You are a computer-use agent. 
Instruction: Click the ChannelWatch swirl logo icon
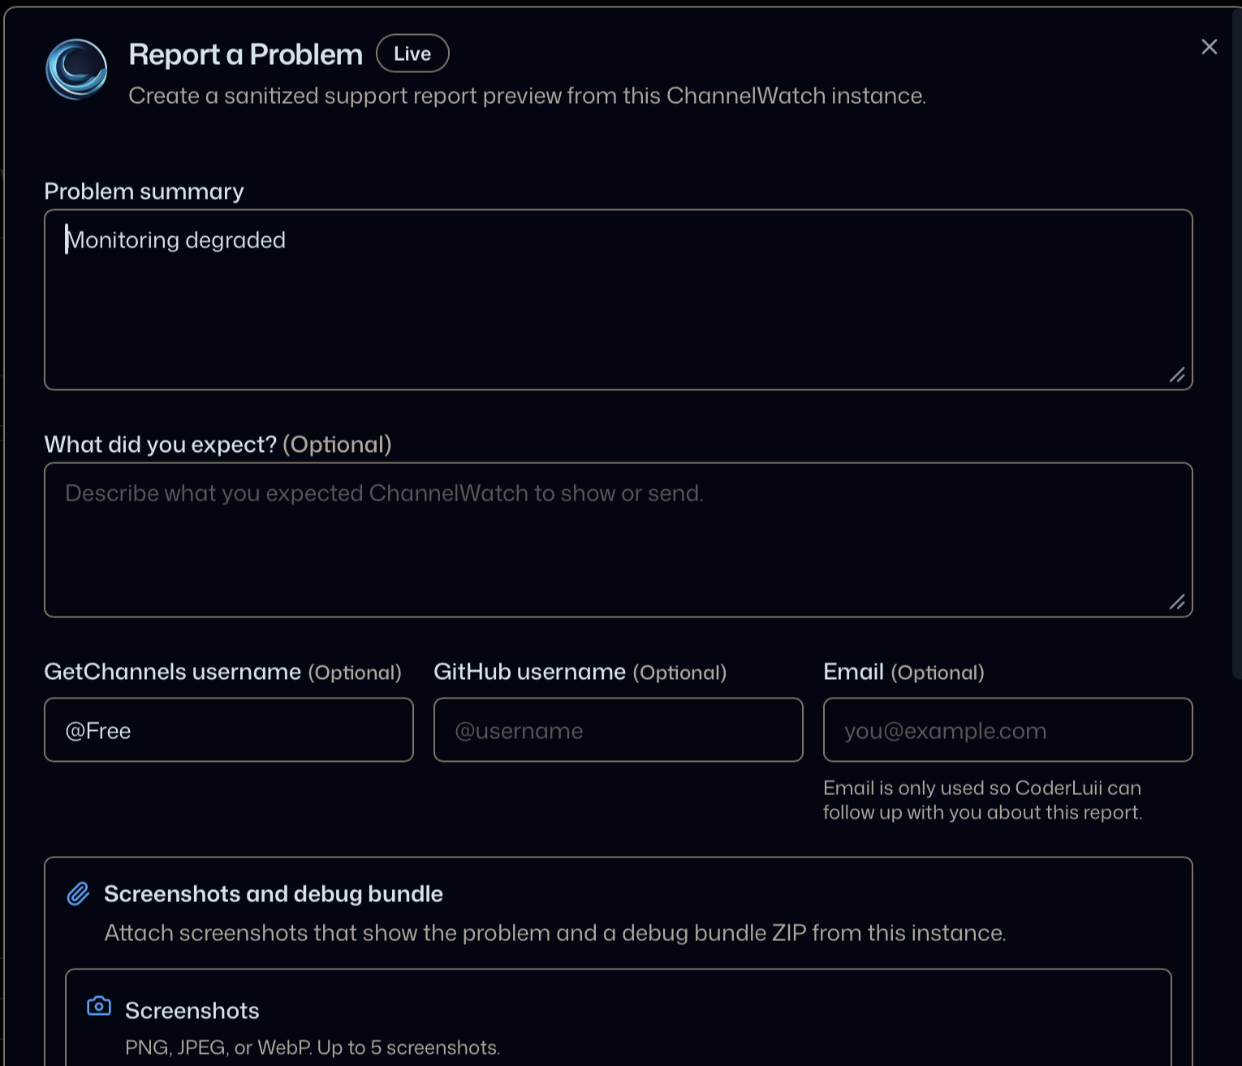click(76, 69)
